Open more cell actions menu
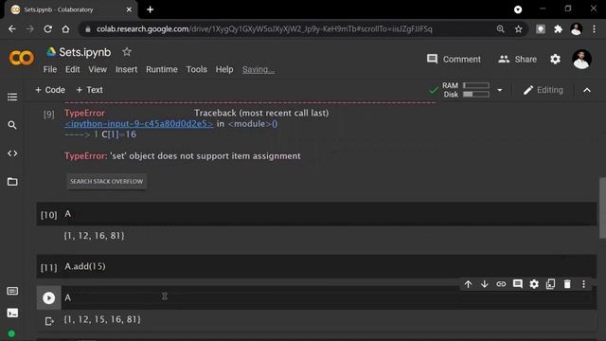606x341 pixels. coord(583,284)
